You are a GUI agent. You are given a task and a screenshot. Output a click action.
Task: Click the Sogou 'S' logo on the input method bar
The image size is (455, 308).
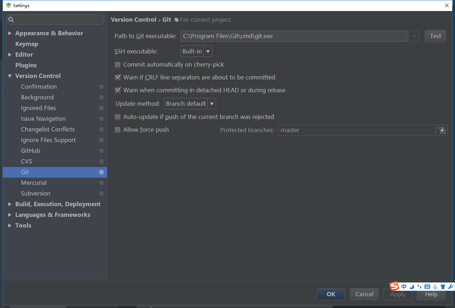tap(394, 286)
